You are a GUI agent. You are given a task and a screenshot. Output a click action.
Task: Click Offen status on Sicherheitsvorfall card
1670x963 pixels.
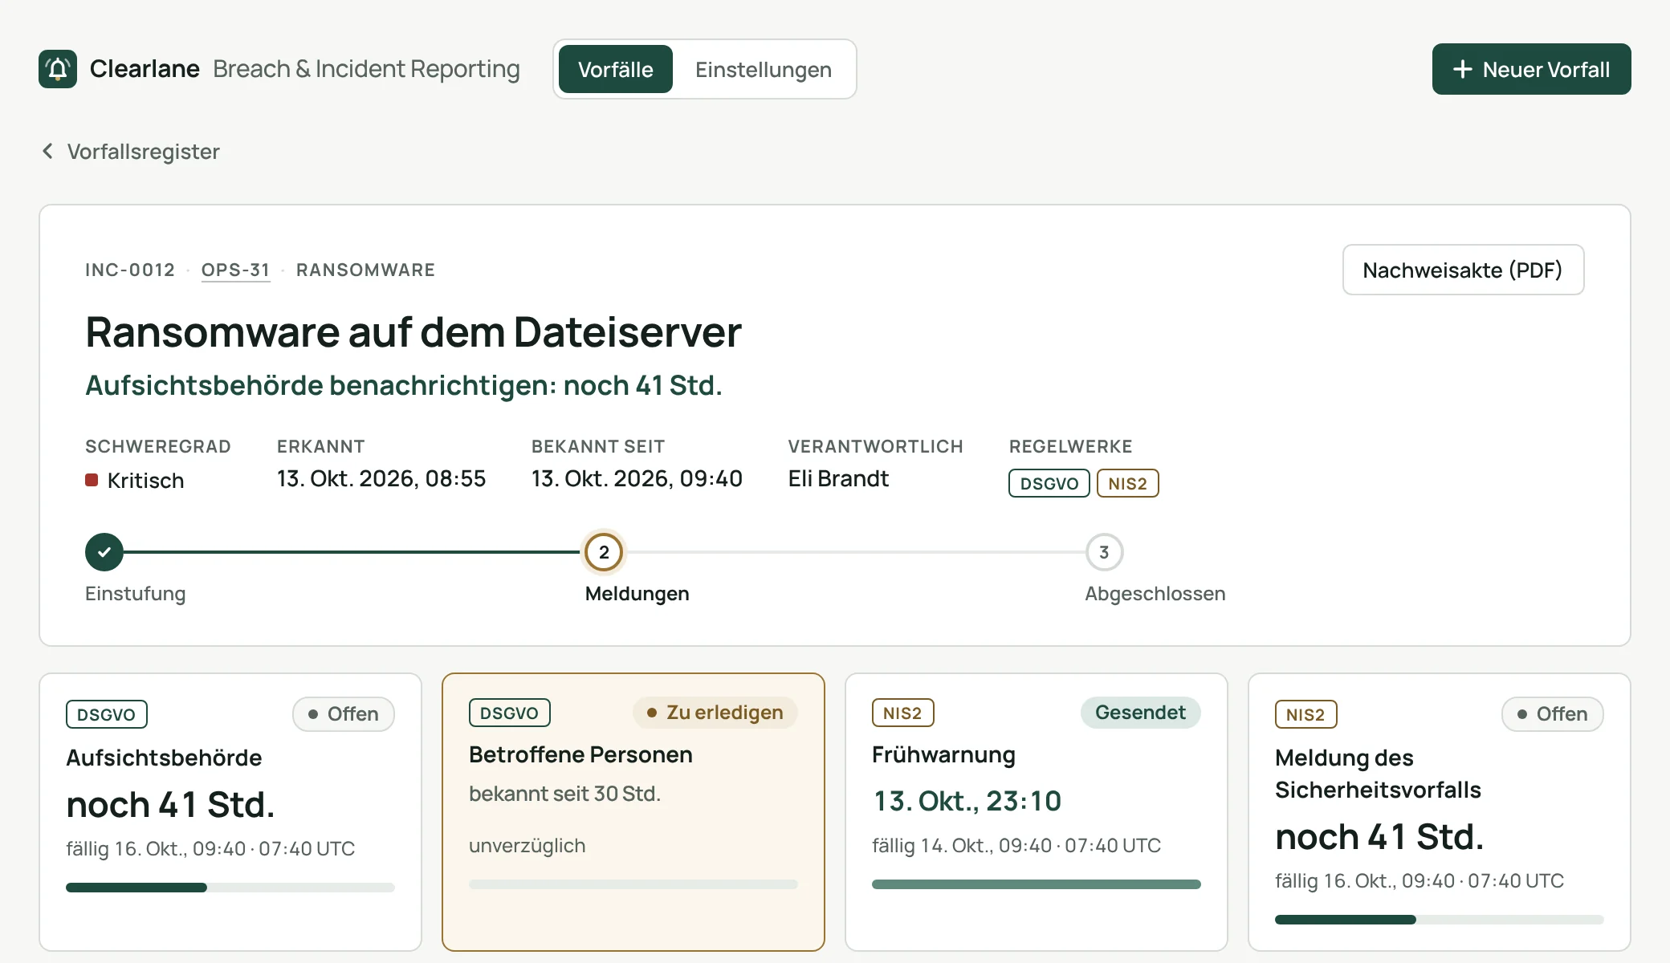(1552, 713)
